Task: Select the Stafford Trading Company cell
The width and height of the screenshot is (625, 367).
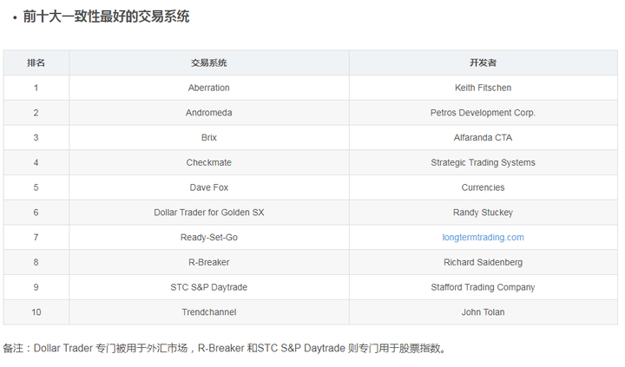Action: (x=484, y=287)
